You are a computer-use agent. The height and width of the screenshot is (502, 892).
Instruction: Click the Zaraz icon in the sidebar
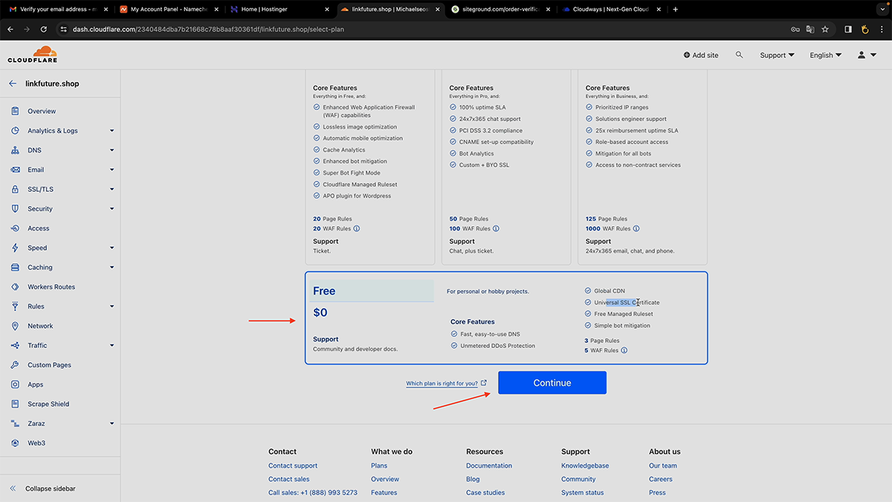[15, 423]
